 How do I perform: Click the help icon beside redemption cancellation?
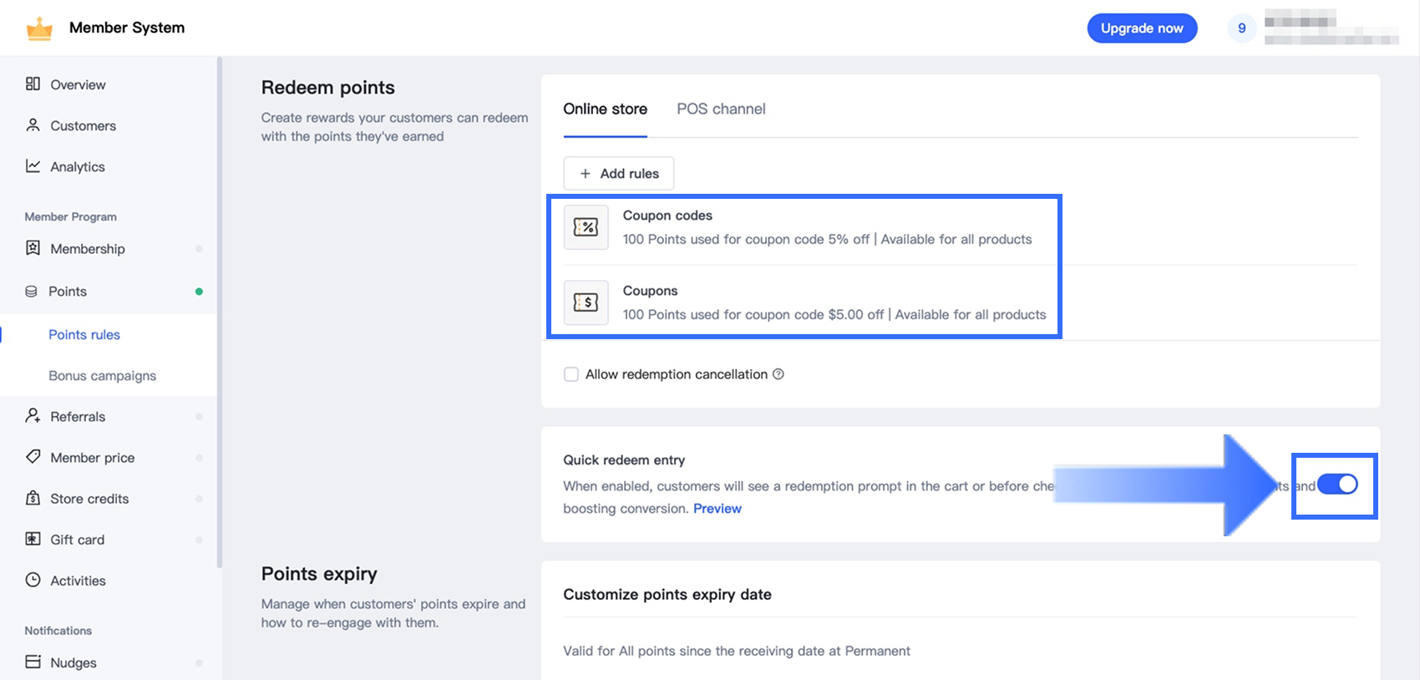(x=778, y=374)
